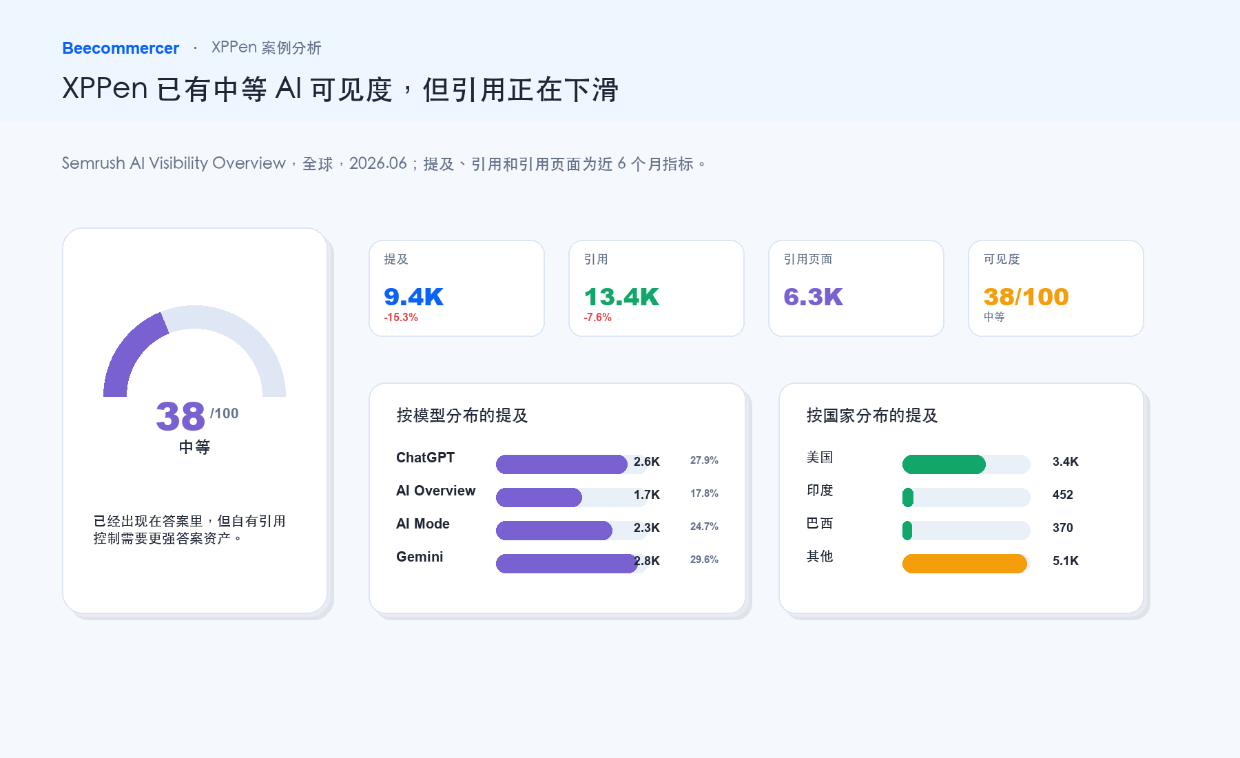Click the semicircle visibility gauge

194,351
